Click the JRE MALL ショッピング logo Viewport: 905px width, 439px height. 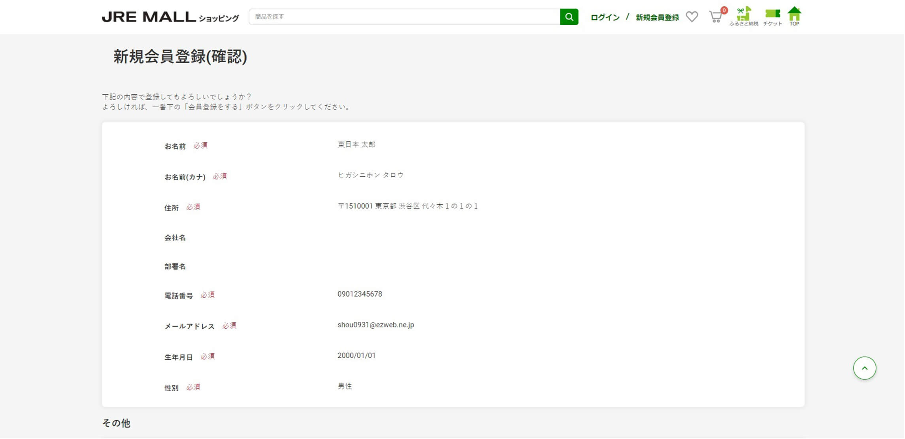170,17
